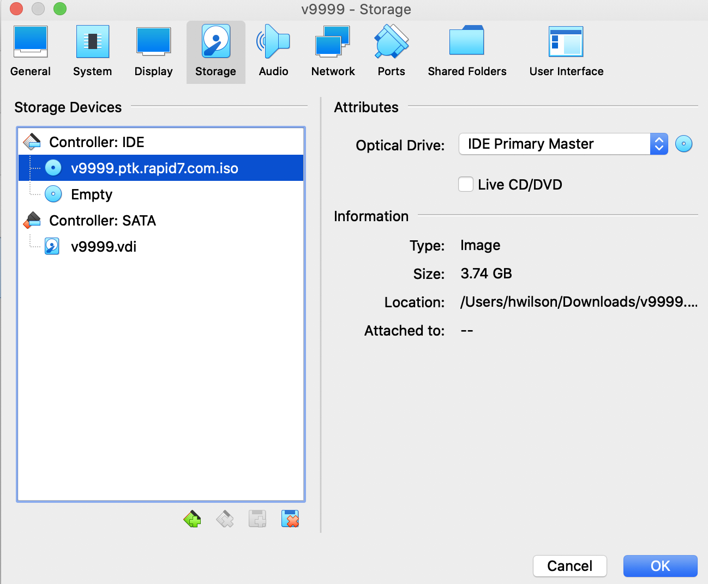This screenshot has height=584, width=708.
Task: Select the v9999.vdi hard disk
Action: pos(104,247)
